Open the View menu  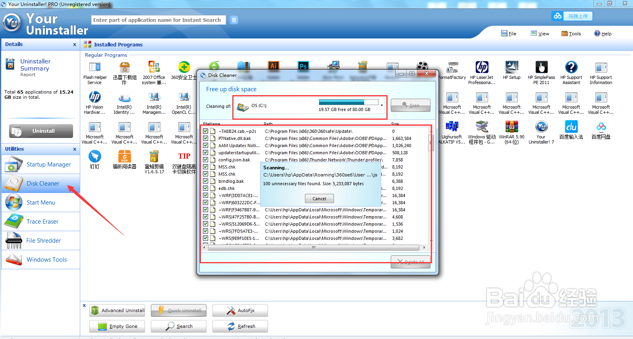click(x=540, y=34)
